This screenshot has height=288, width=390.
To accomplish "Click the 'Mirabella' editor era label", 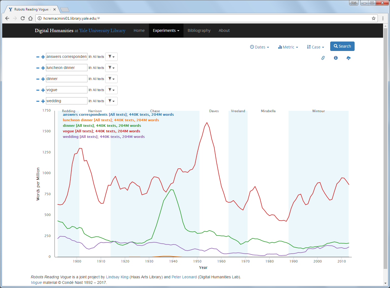I will point(268,111).
